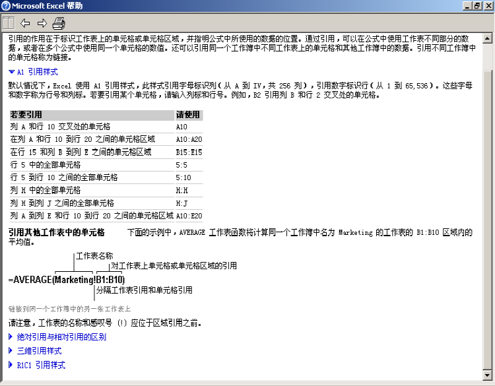
Task: Expand the 绝对引用与相对引用的区别 triangle
Action: point(11,337)
